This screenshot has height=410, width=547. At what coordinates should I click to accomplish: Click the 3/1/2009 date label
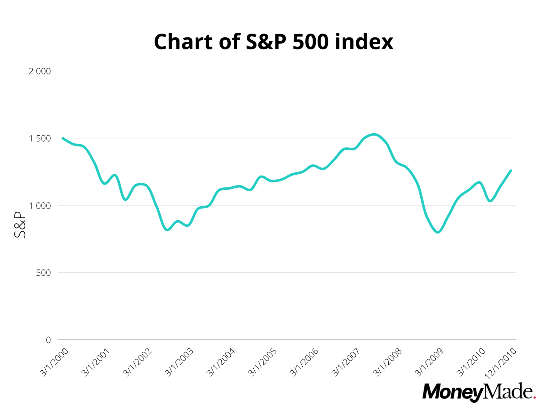429,362
